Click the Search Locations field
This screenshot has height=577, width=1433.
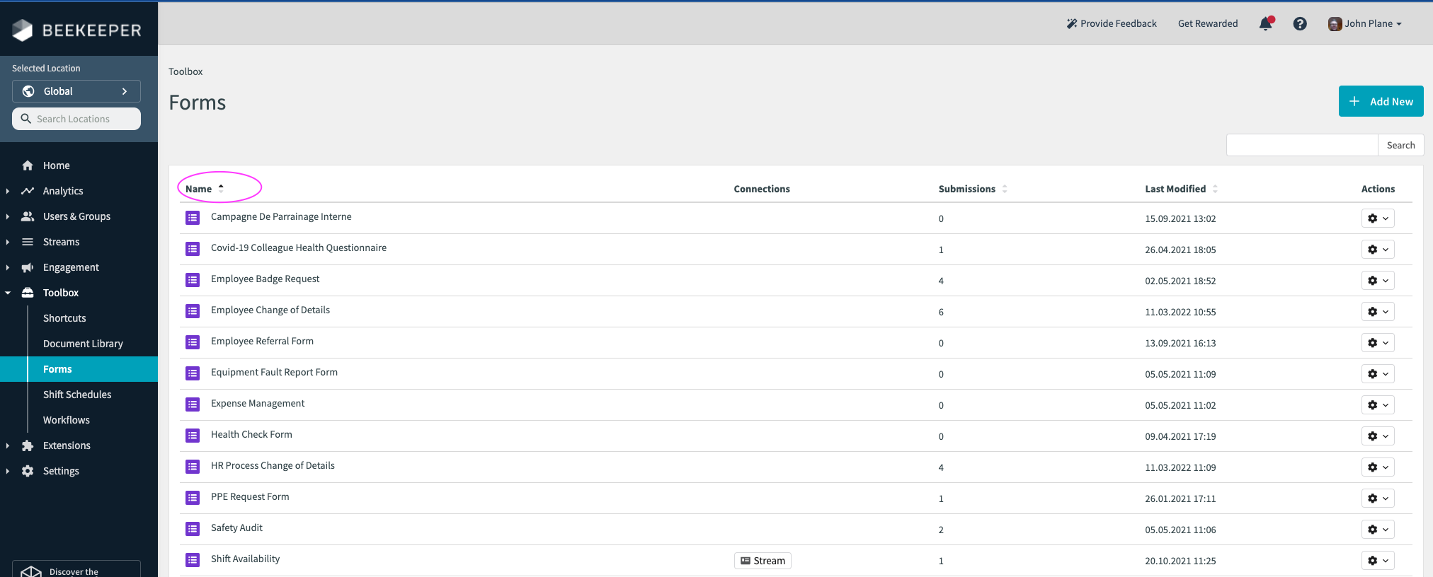point(76,119)
